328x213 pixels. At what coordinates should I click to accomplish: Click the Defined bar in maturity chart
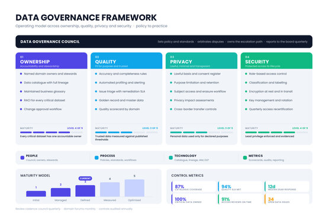click(85, 191)
